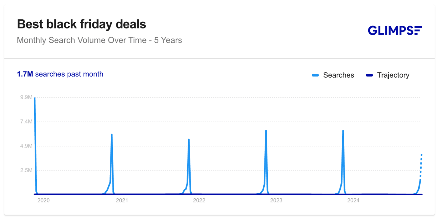Click the 2022 x-axis label
Viewport: 439px width, 219px height.
(199, 200)
